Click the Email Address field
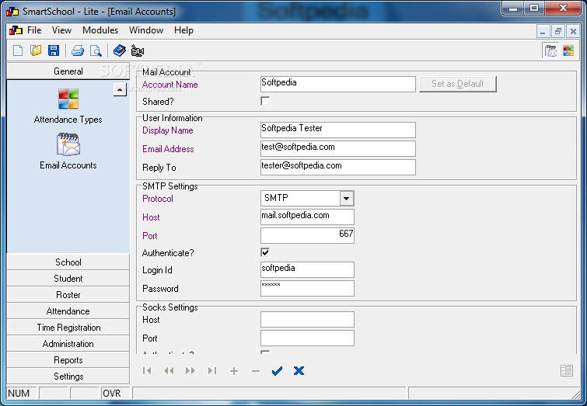Viewport: 587px width, 406px height. [x=338, y=148]
